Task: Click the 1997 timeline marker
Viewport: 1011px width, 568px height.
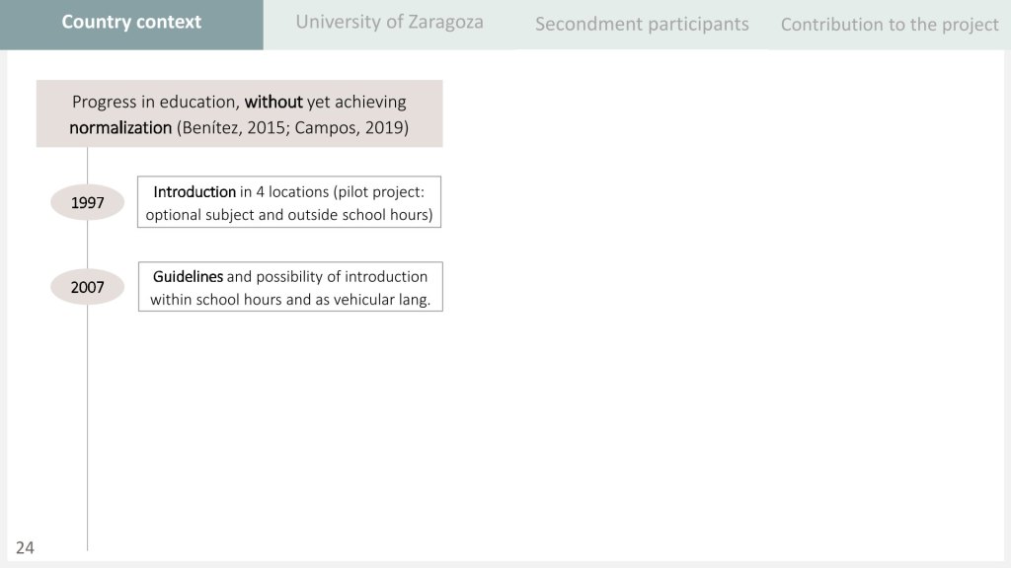Action: [87, 203]
